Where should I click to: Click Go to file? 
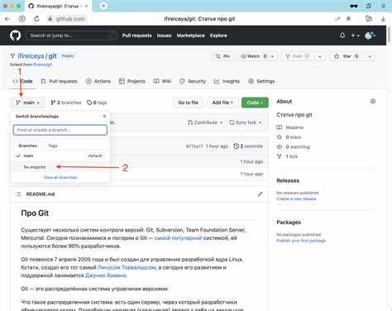coord(189,103)
